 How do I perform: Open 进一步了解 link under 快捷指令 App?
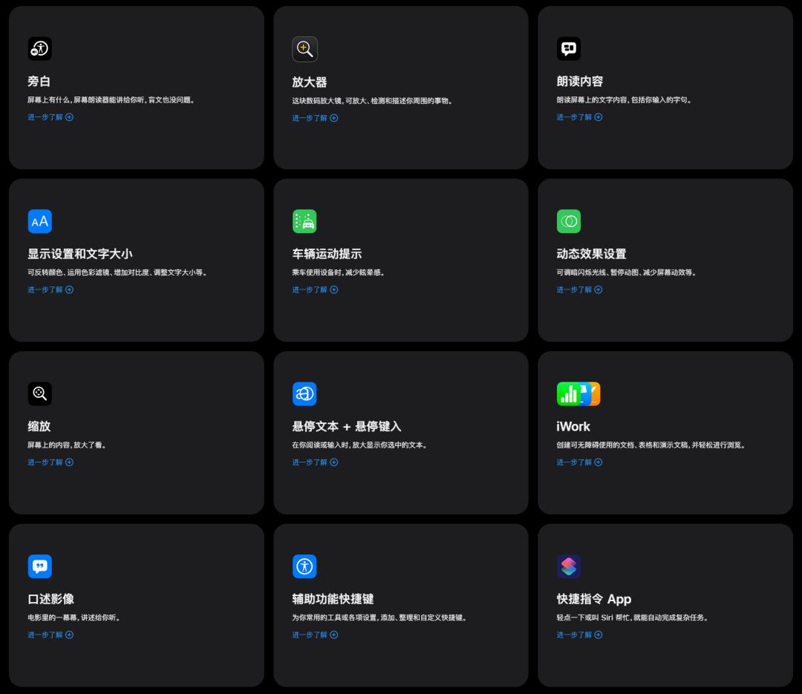pos(579,635)
